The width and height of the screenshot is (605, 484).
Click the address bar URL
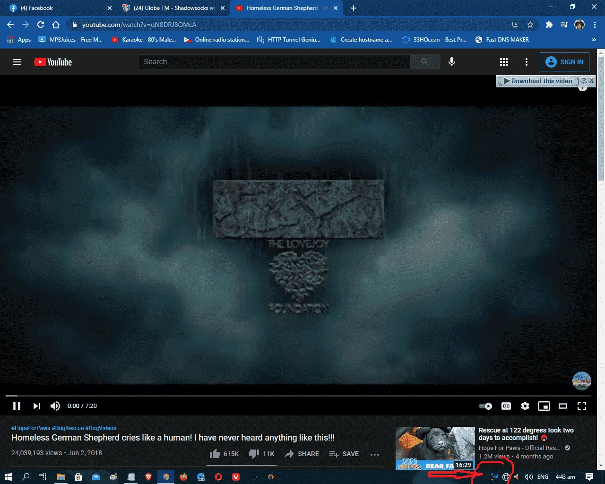[139, 25]
